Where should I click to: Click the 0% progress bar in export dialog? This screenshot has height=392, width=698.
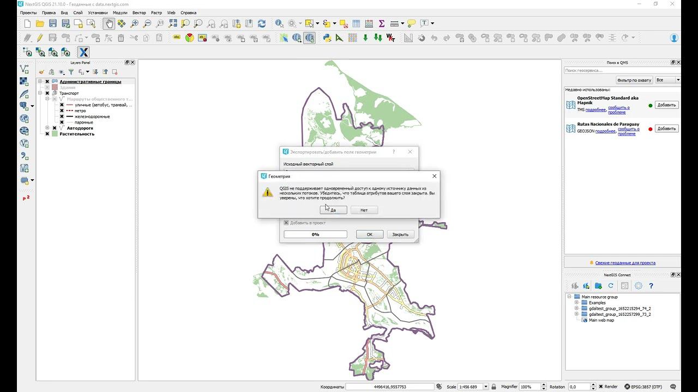click(315, 234)
